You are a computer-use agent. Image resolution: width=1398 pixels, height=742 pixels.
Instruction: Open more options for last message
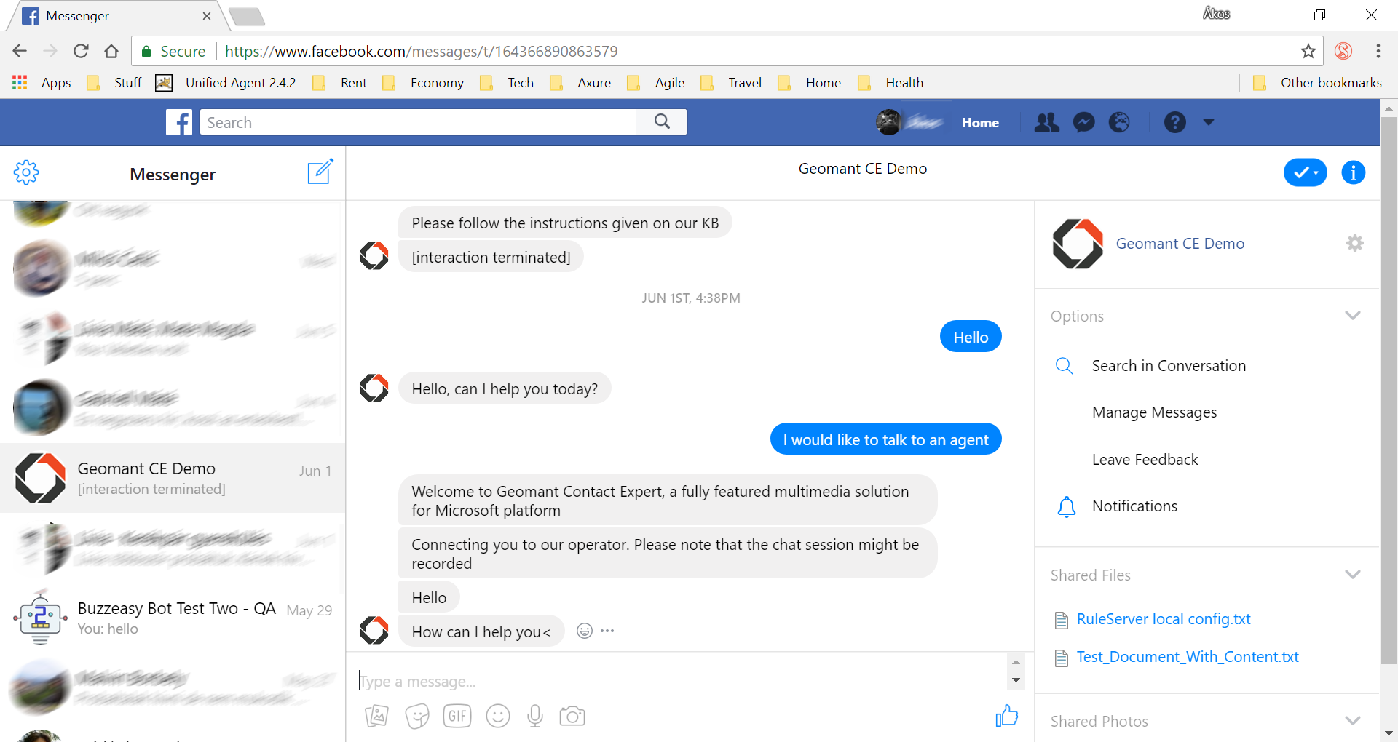[x=607, y=631]
